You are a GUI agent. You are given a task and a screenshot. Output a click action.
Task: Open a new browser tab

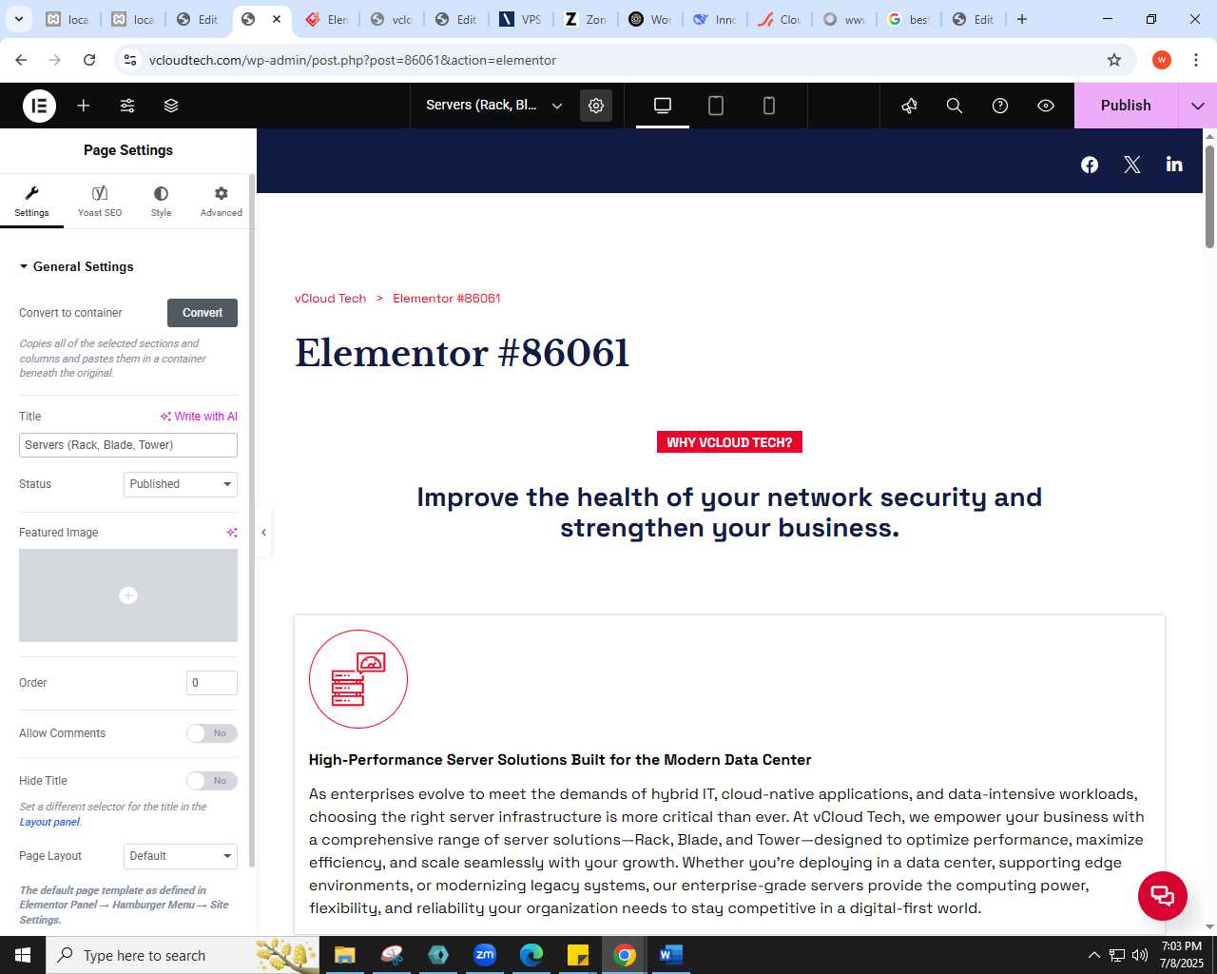coord(1022,19)
